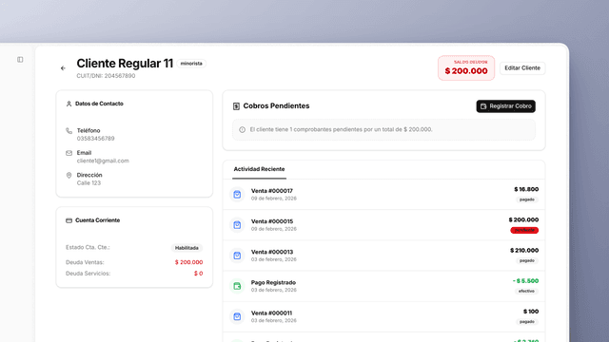
Task: Click the card icon beside Cuenta Corriente
Action: pyautogui.click(x=69, y=220)
